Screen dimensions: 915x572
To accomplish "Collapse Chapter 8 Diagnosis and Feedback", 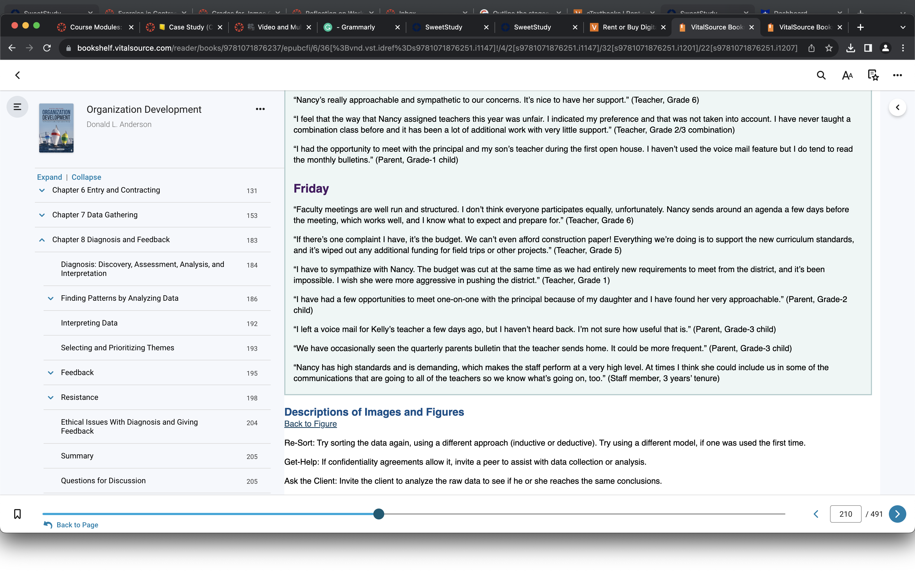I will point(42,240).
